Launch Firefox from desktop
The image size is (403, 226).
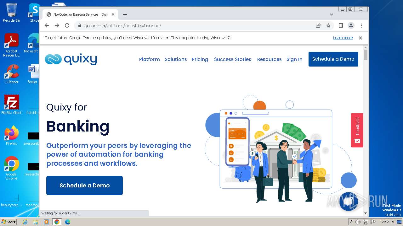[x=11, y=135]
